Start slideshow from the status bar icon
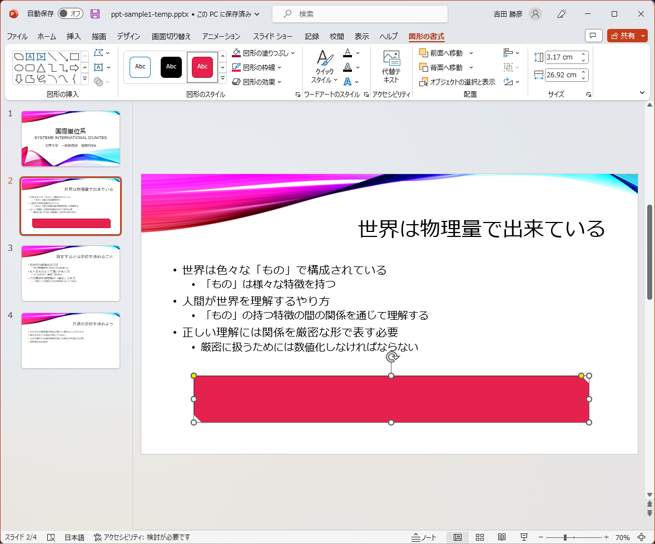The width and height of the screenshot is (655, 544). pos(524,537)
